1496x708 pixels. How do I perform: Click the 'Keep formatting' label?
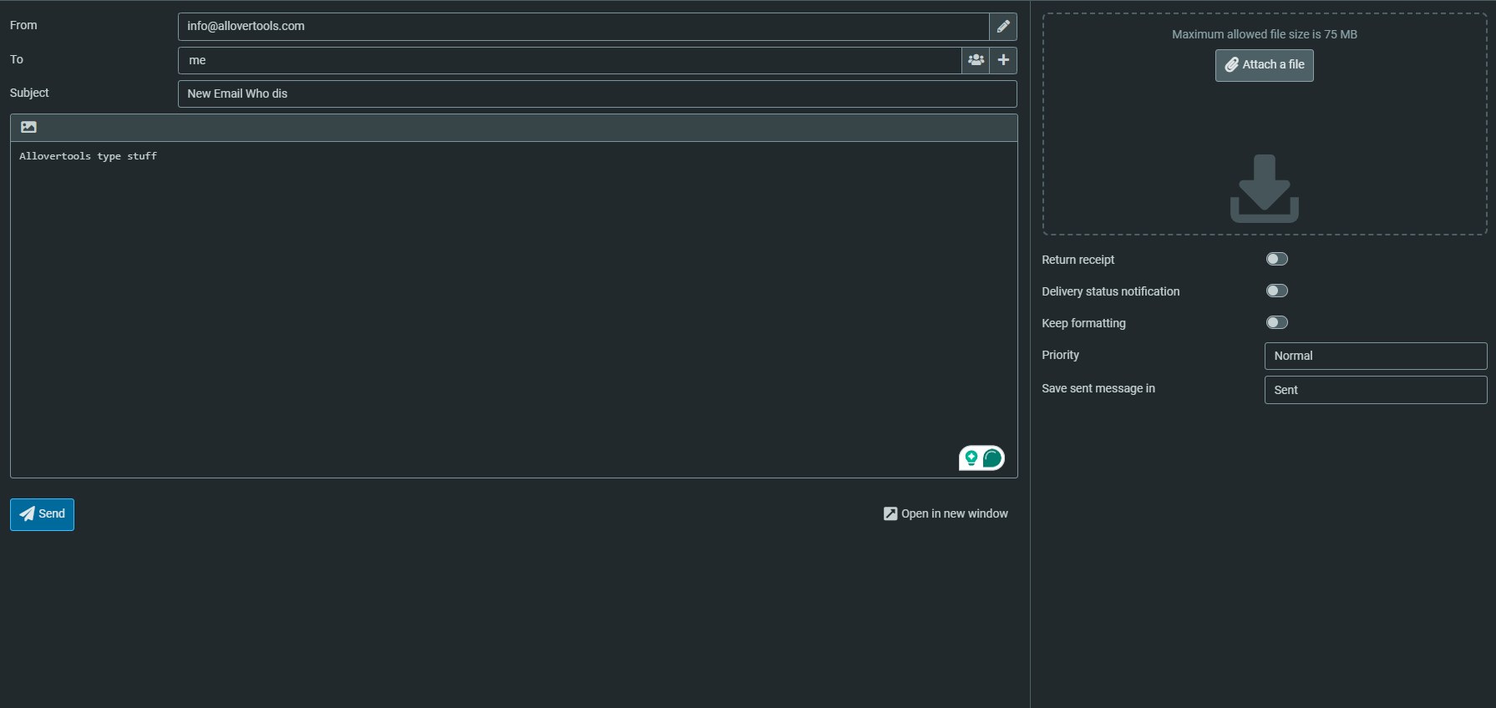click(1083, 323)
